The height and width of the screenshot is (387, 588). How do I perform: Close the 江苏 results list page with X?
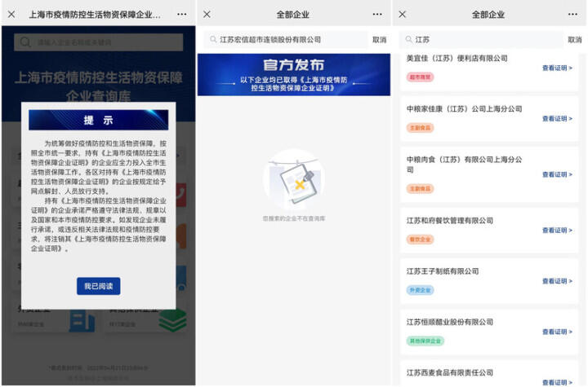click(402, 15)
